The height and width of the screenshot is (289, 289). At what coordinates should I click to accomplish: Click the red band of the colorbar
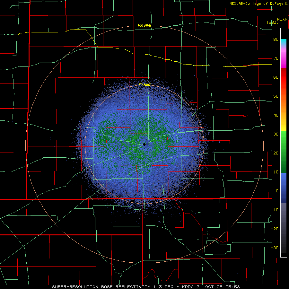284,77
